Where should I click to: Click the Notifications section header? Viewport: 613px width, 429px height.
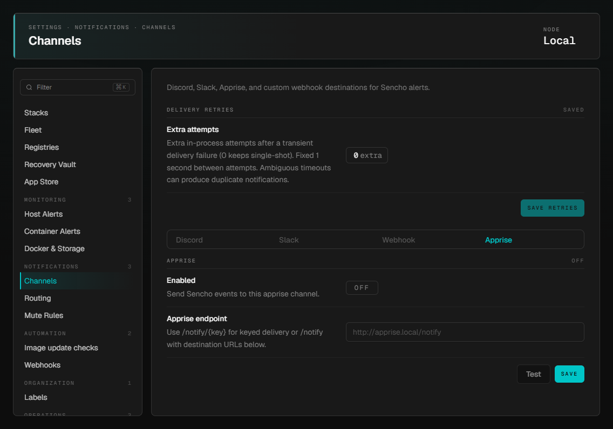51,266
